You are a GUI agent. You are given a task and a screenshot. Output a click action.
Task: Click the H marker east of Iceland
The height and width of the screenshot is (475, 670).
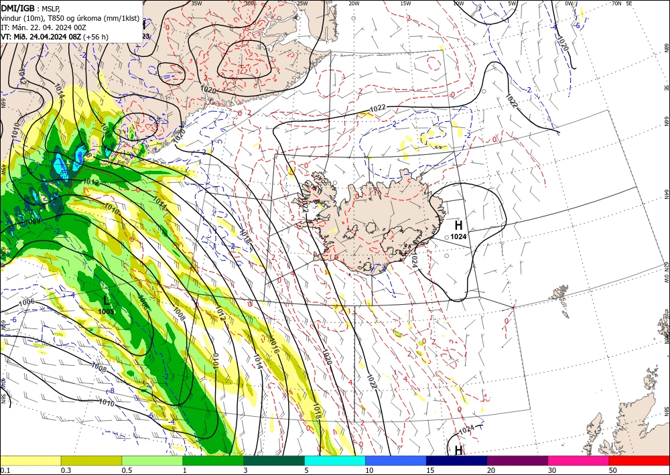point(458,225)
